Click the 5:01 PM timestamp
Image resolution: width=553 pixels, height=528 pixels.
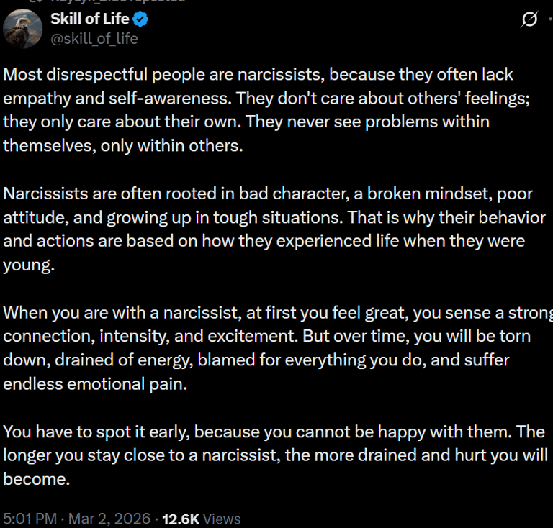point(30,519)
